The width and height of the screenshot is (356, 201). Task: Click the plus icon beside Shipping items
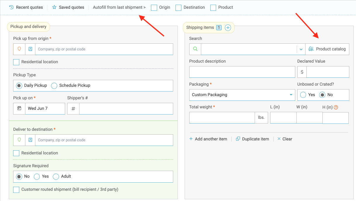click(228, 28)
